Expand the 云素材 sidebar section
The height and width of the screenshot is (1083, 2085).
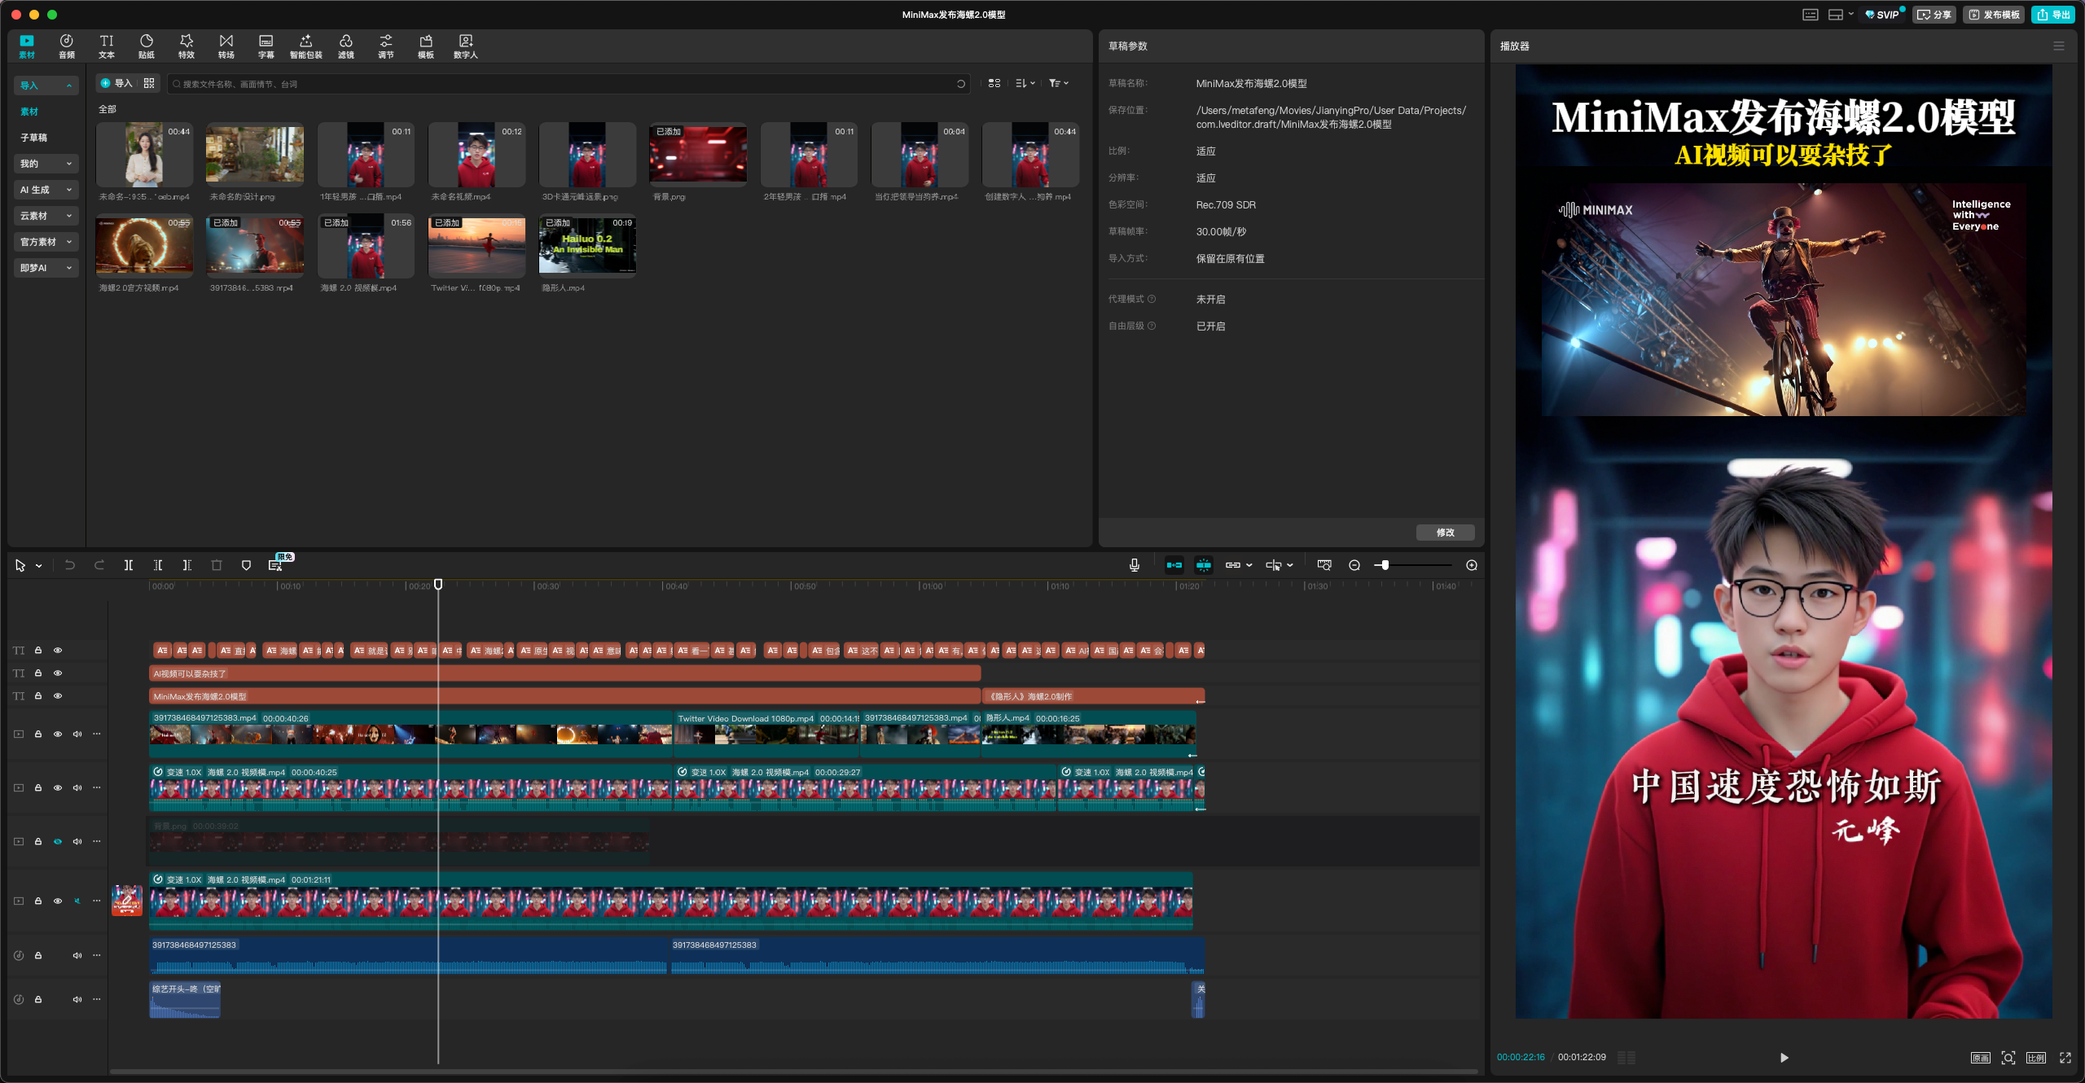pos(46,216)
